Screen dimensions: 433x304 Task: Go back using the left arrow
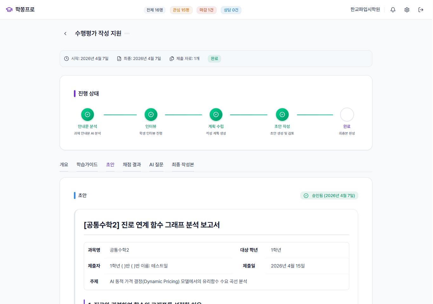[65, 33]
